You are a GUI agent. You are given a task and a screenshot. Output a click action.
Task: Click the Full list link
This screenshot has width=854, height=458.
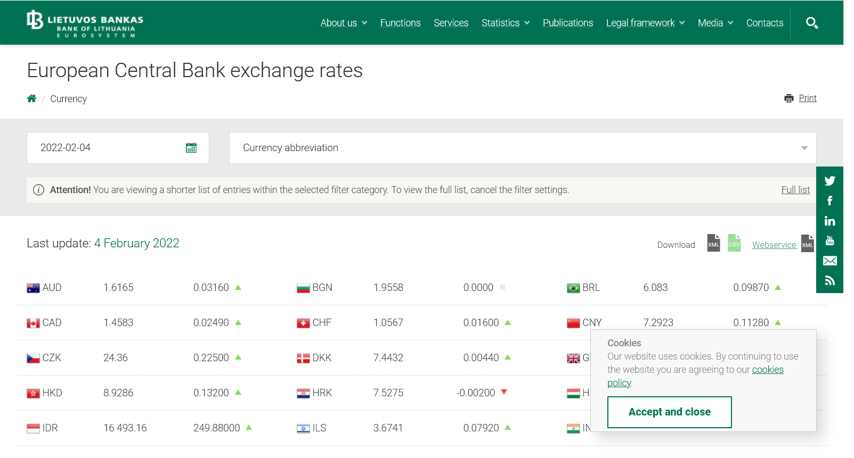(x=795, y=190)
